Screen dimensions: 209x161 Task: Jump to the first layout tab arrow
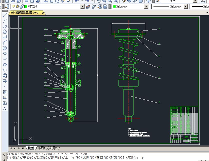click(11, 148)
